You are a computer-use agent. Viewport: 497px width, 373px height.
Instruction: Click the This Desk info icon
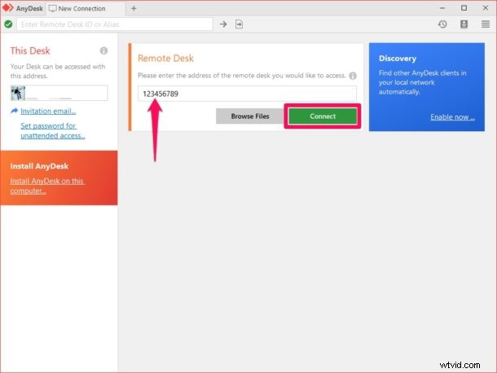(x=103, y=50)
